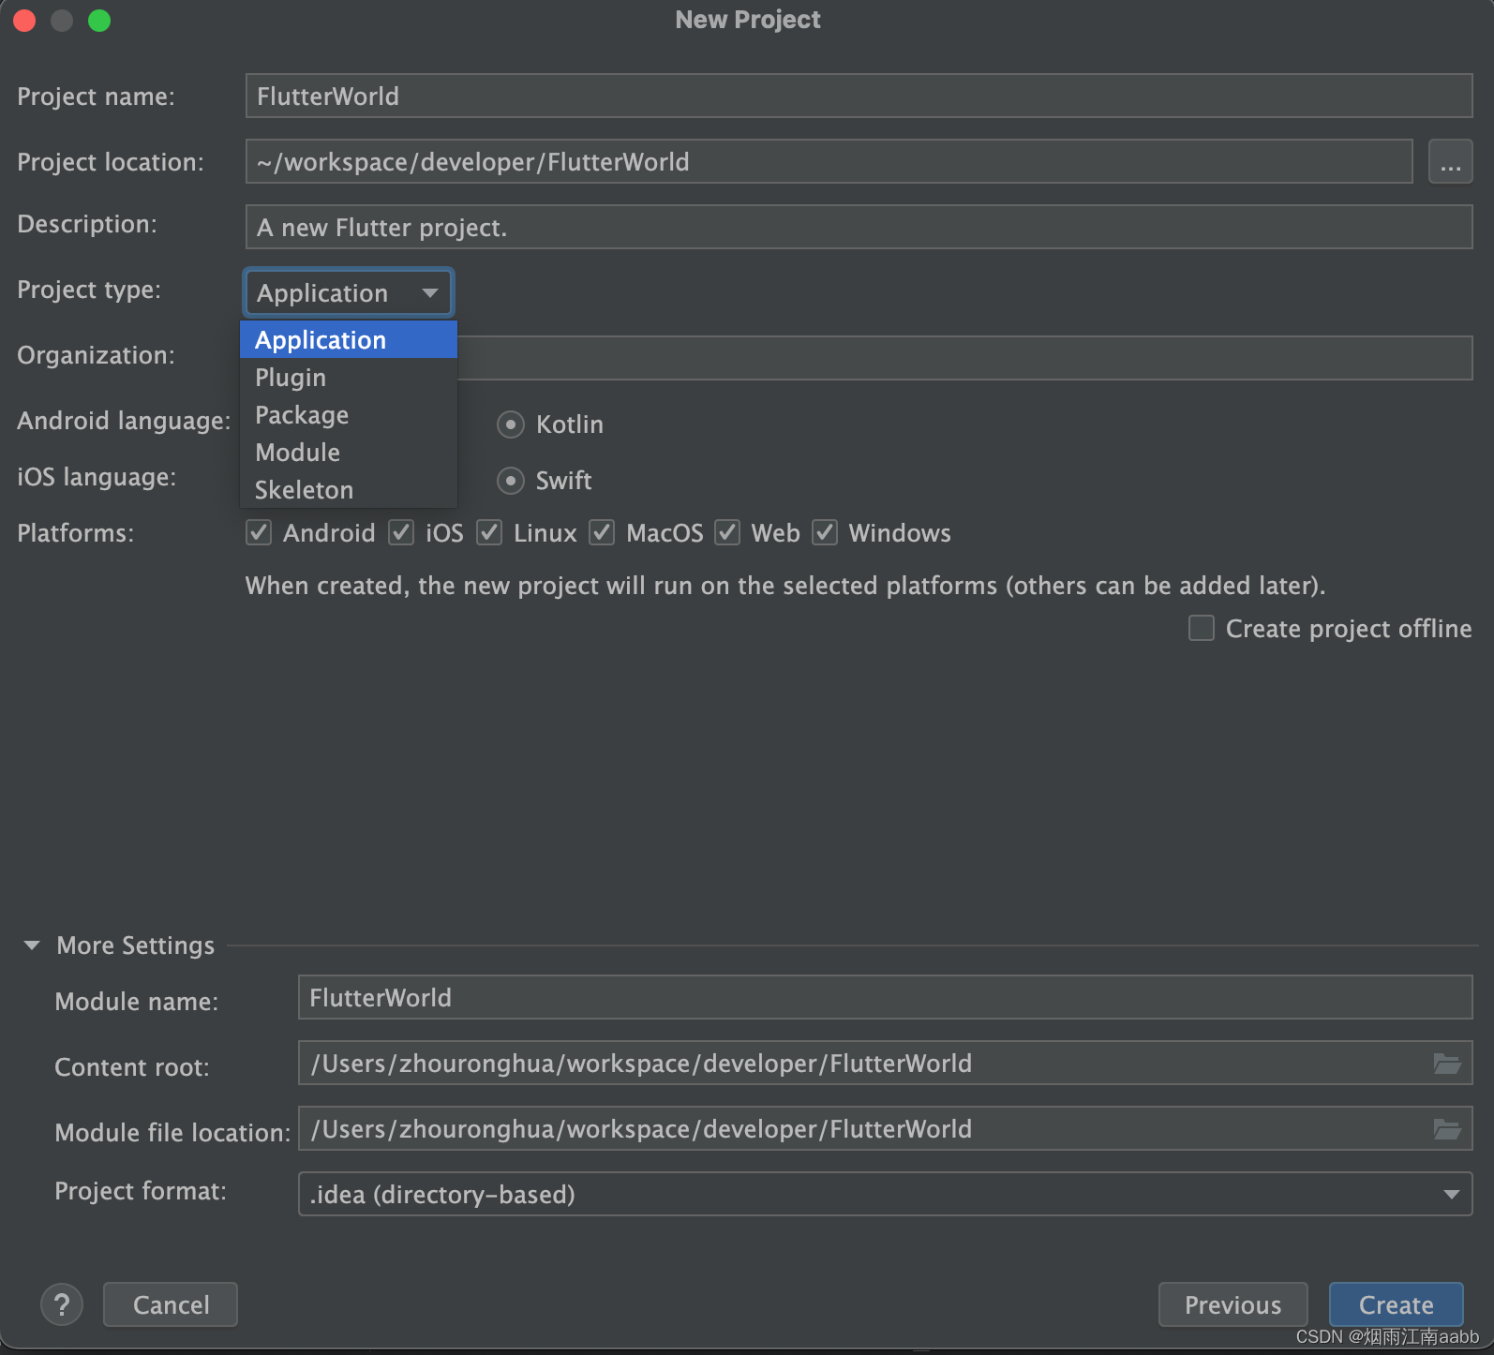
Task: Toggle the iOS platform checkbox
Action: (x=401, y=533)
